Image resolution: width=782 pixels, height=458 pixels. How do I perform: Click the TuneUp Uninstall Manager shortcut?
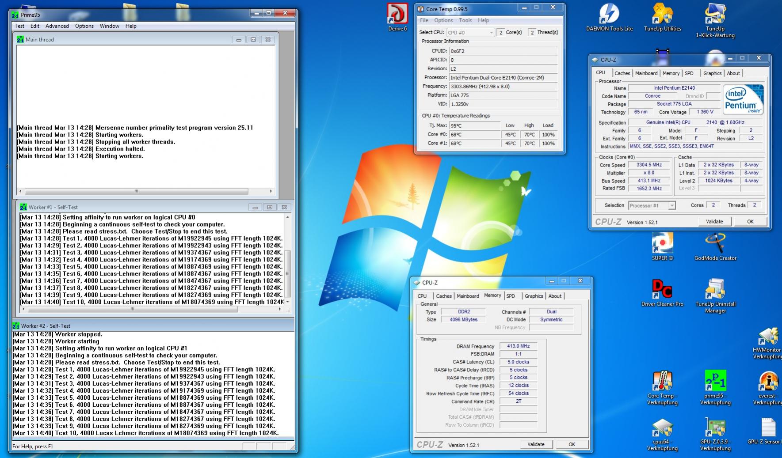click(x=715, y=296)
